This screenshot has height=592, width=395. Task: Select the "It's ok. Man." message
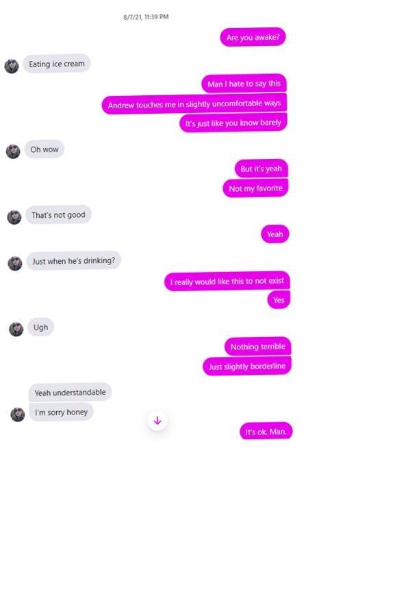266,432
